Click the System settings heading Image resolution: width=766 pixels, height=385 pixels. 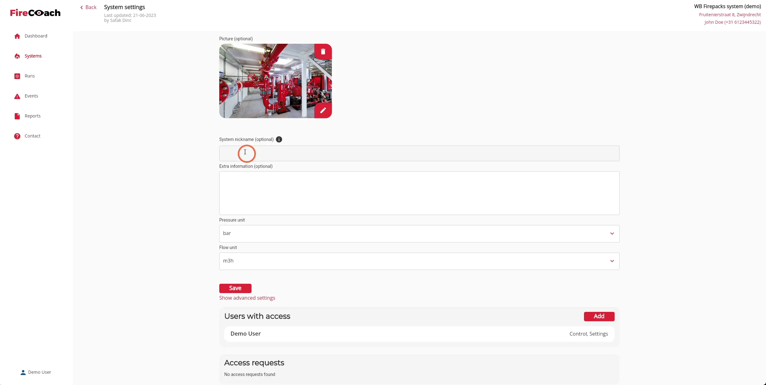124,7
